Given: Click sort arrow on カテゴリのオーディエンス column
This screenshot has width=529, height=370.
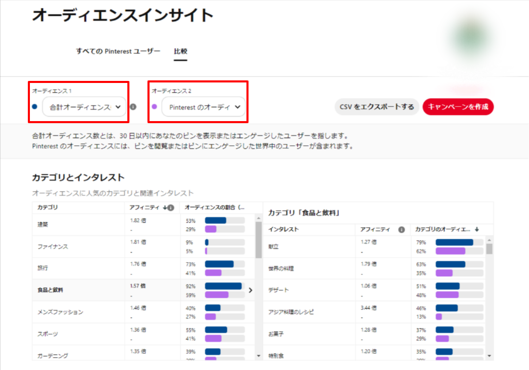Looking at the screenshot, I should pyautogui.click(x=476, y=229).
